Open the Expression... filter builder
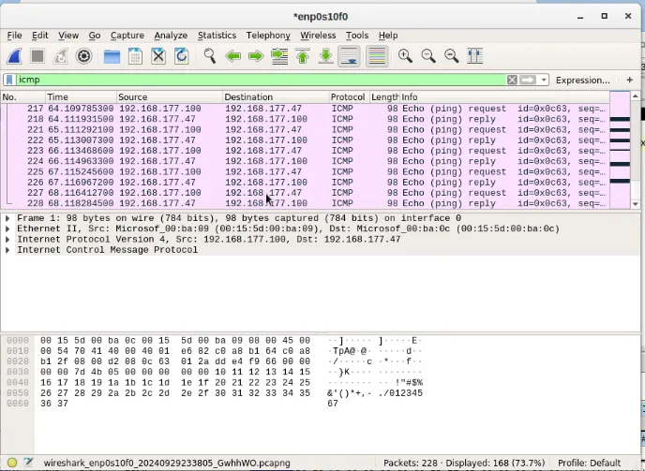 click(583, 81)
